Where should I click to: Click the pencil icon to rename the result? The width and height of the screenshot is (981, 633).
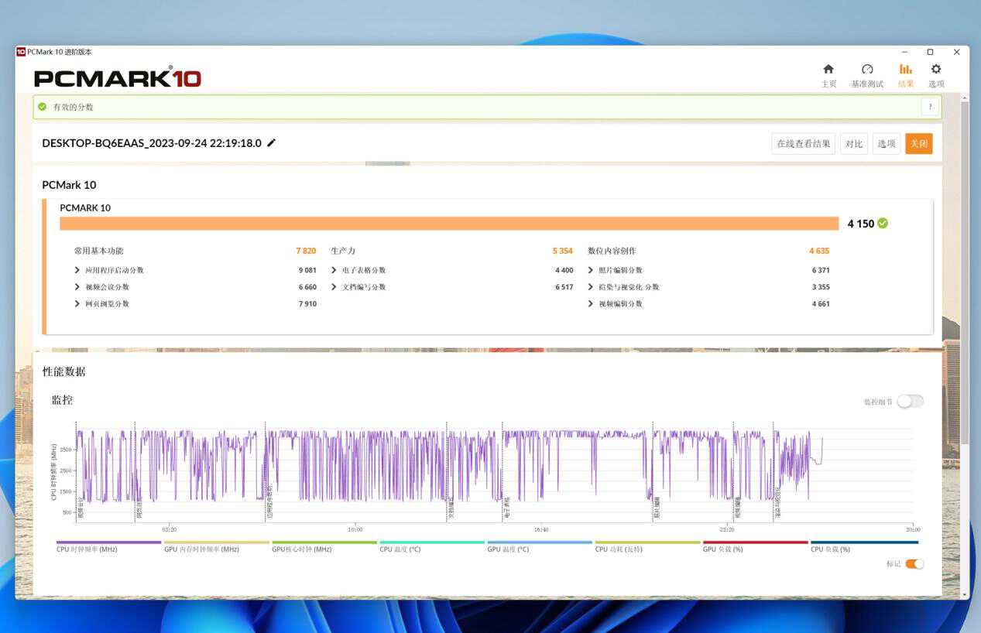coord(271,143)
